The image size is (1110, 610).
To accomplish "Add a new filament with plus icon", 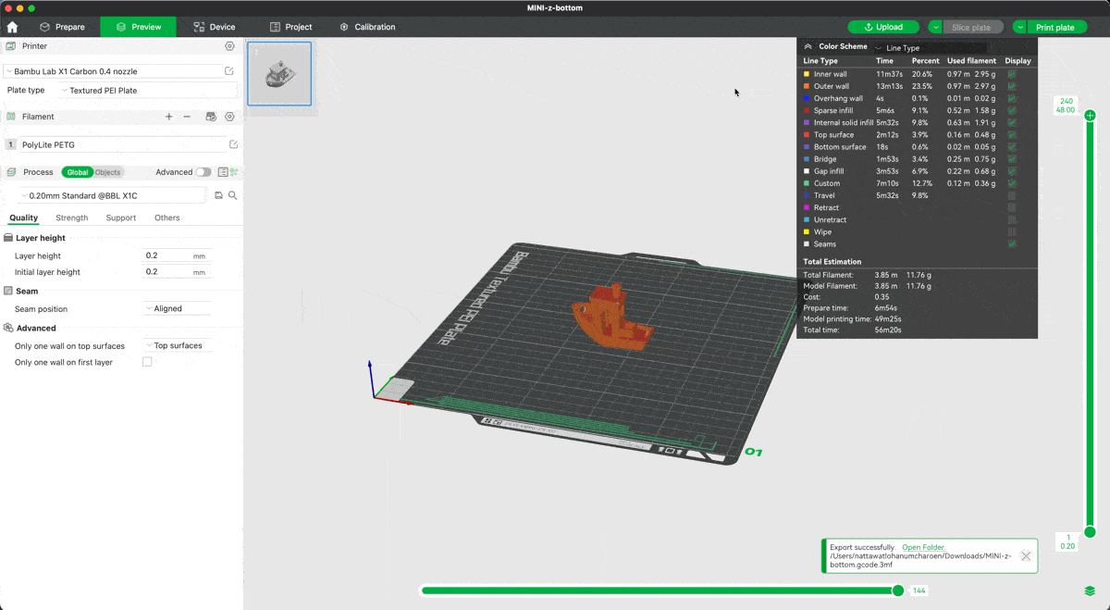I will coord(168,117).
